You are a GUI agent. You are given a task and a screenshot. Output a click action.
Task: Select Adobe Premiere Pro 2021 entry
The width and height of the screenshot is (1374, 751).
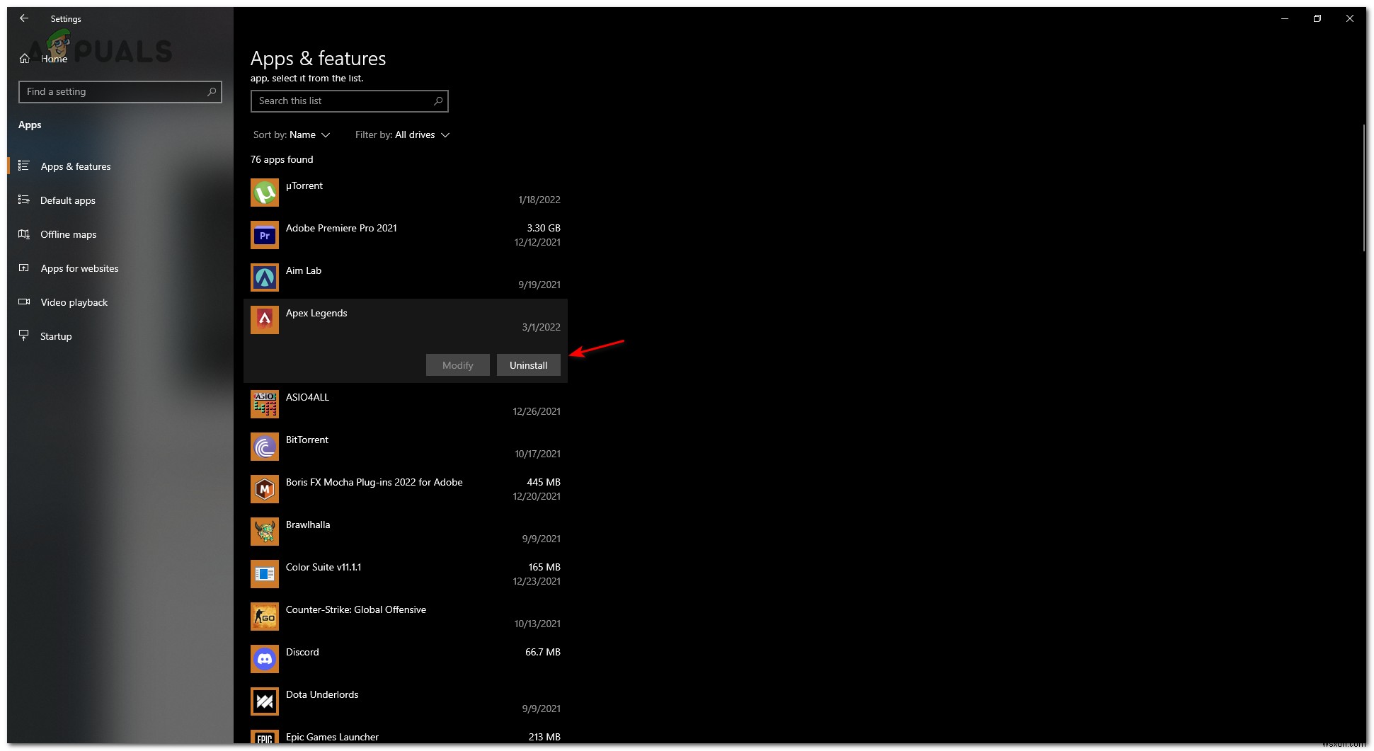[x=406, y=235]
